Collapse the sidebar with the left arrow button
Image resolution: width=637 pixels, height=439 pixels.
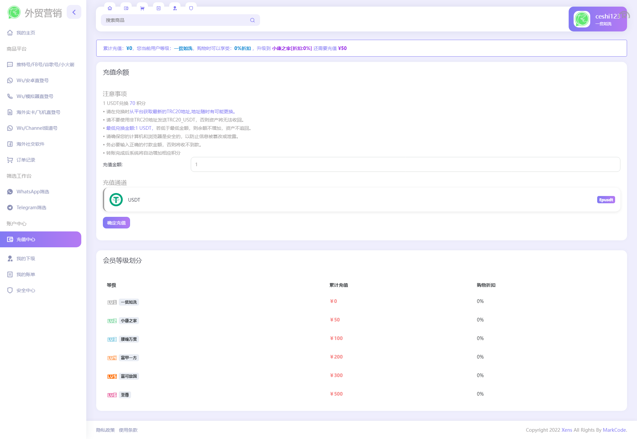[74, 12]
